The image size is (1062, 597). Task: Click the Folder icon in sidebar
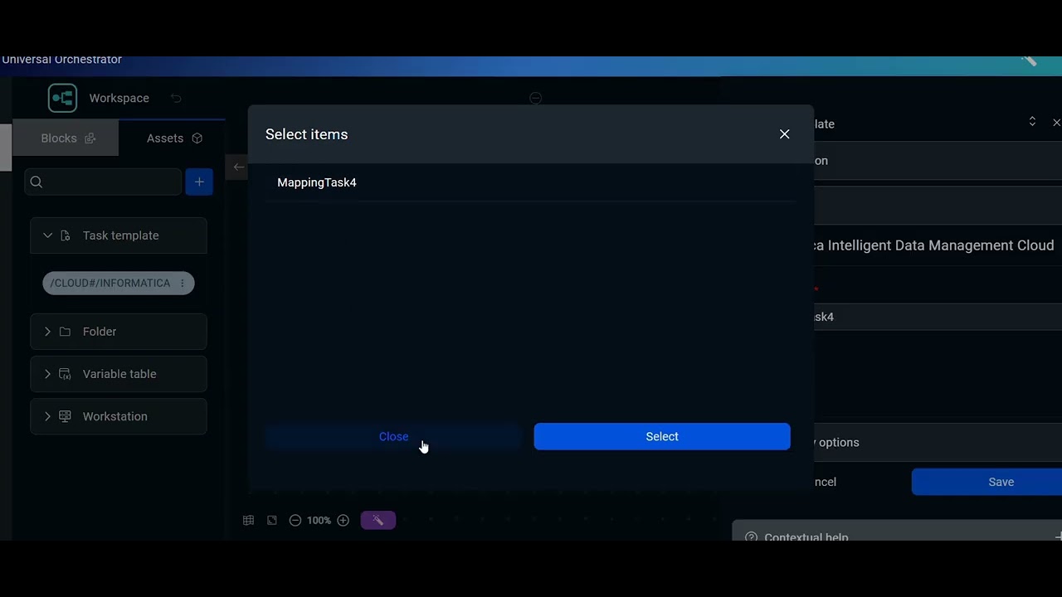66,332
